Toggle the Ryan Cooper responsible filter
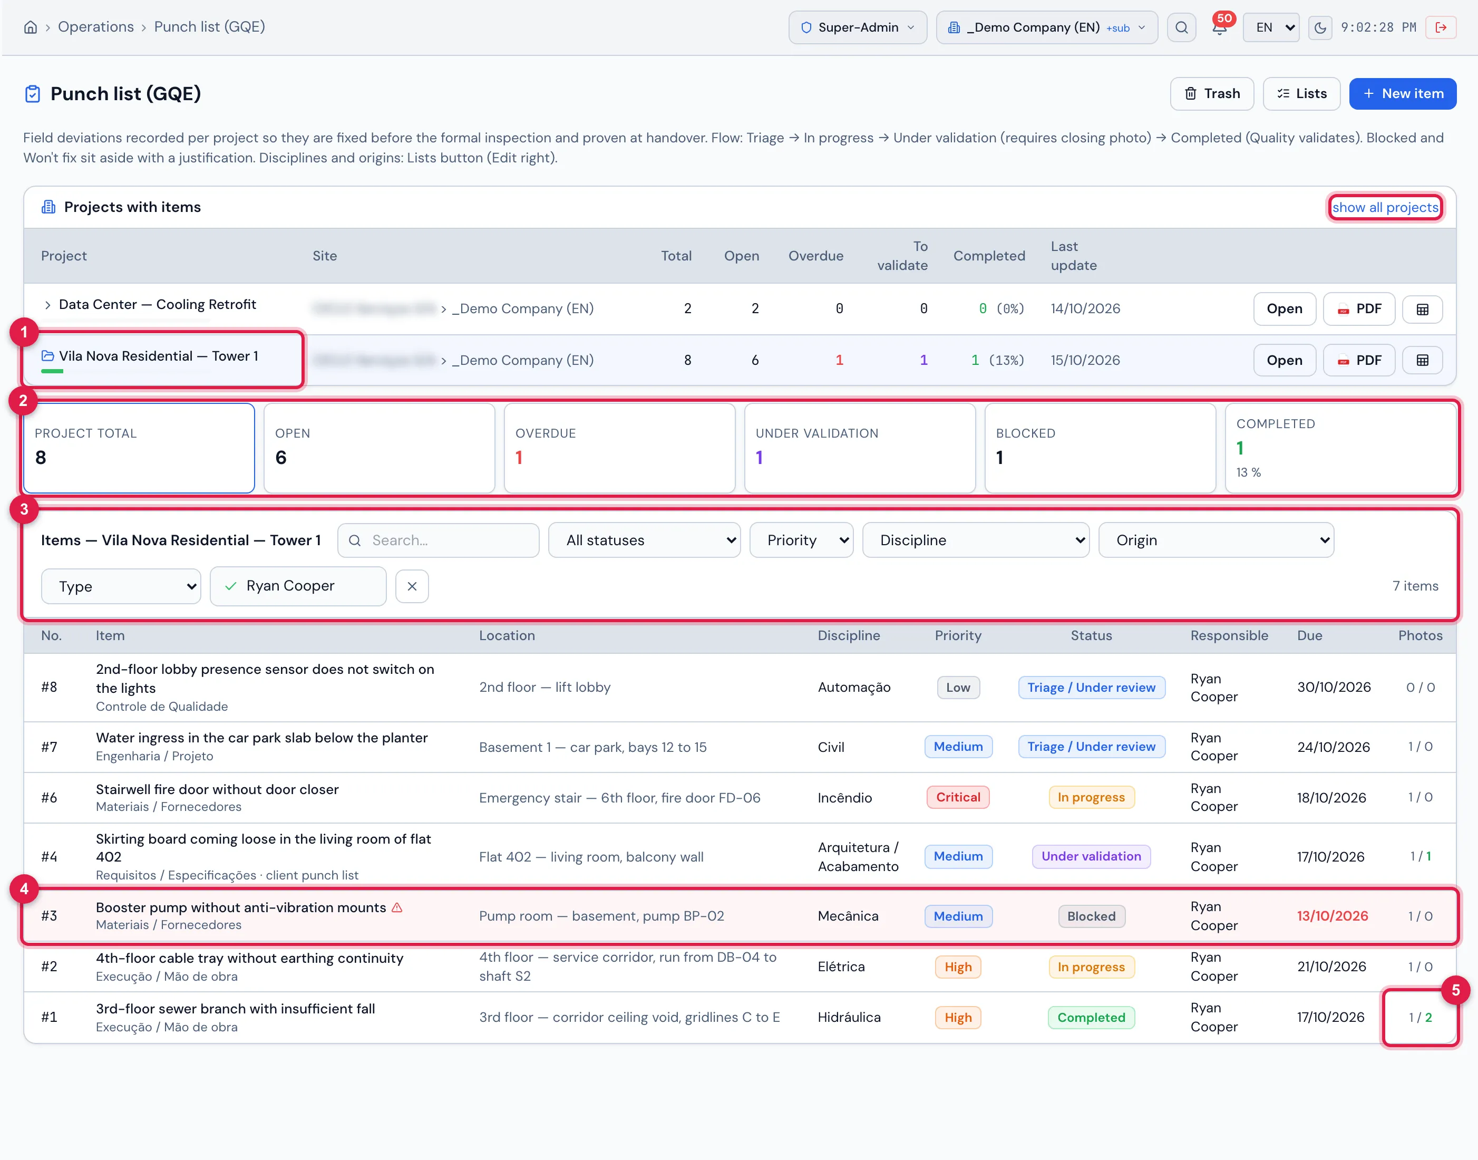 click(x=298, y=586)
